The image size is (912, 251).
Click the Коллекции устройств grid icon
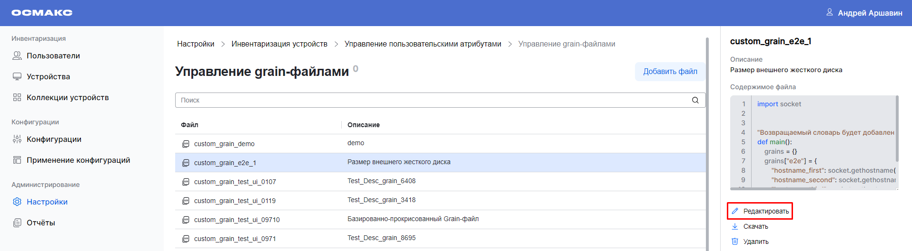pos(17,97)
